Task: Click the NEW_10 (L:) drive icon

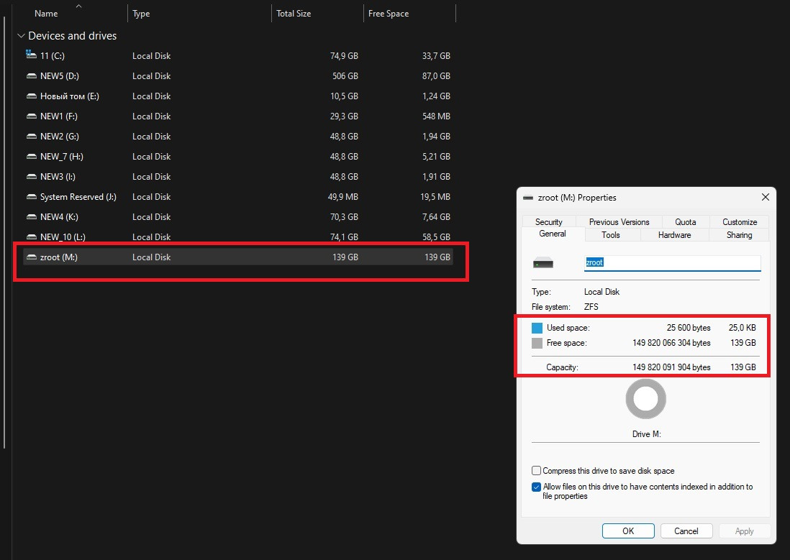Action: coord(31,237)
